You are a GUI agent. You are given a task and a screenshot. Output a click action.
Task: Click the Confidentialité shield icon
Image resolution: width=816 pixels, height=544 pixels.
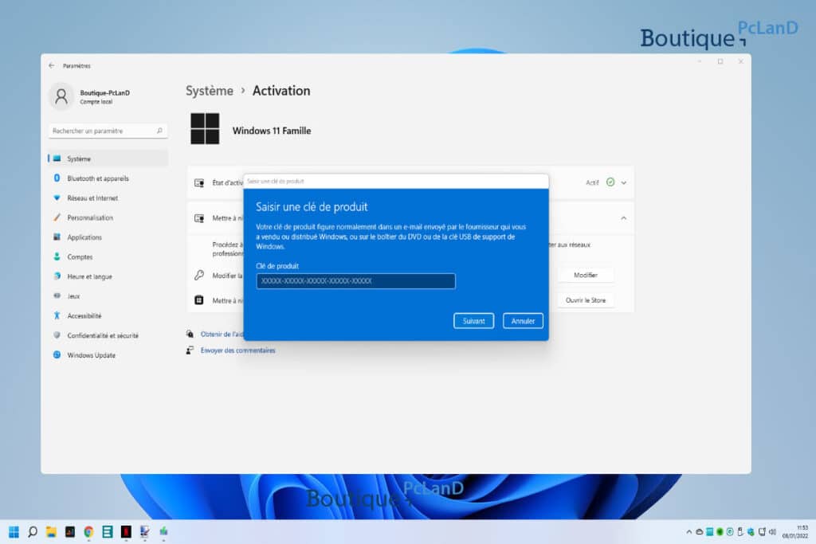pos(57,335)
